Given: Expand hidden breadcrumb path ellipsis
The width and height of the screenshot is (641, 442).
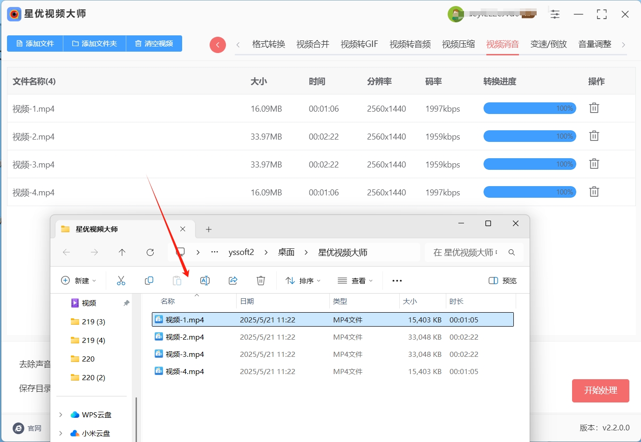Looking at the screenshot, I should 215,252.
